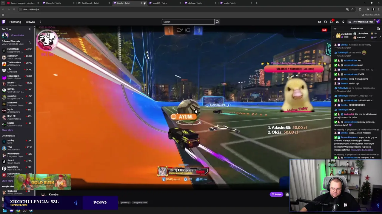Open Tfue live channel in sidebar
The height and width of the screenshot is (214, 382).
pyautogui.click(x=17, y=148)
